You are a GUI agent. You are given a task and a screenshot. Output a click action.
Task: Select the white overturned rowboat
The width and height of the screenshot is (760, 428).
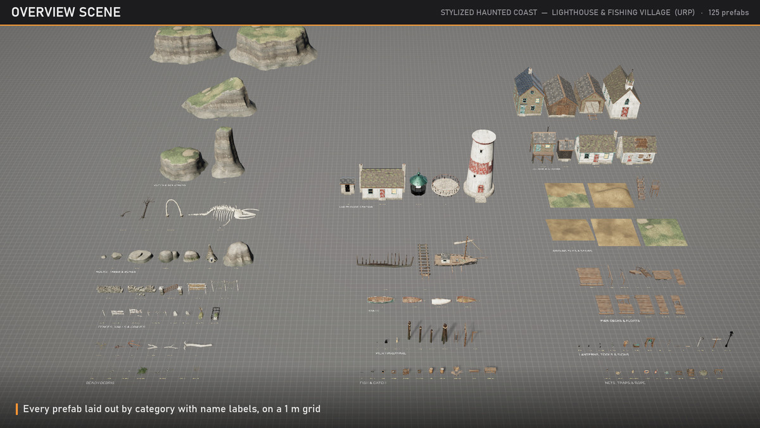tap(441, 301)
